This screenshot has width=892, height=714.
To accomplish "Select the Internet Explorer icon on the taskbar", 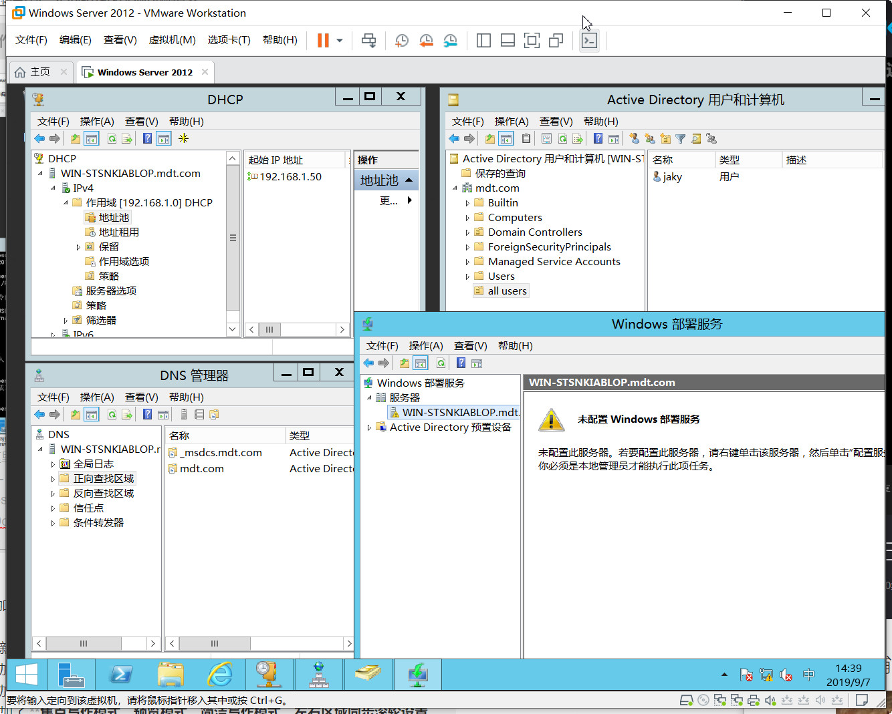I will click(221, 674).
